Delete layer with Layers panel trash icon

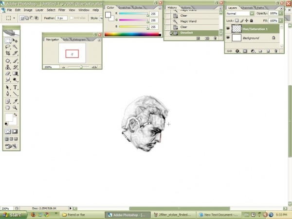coord(276,51)
